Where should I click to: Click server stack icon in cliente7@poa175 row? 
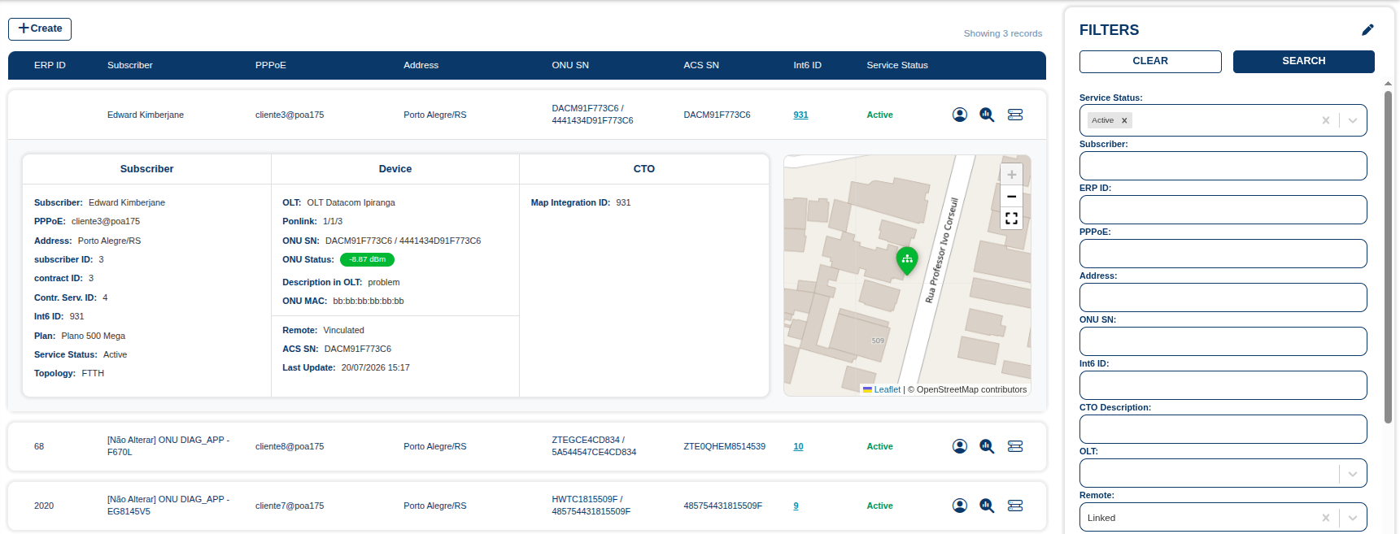[1015, 506]
